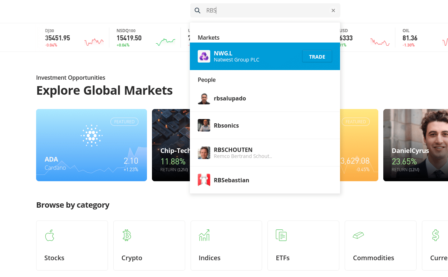Click the TRADE button for NWG.L
448x277 pixels.
pos(317,56)
